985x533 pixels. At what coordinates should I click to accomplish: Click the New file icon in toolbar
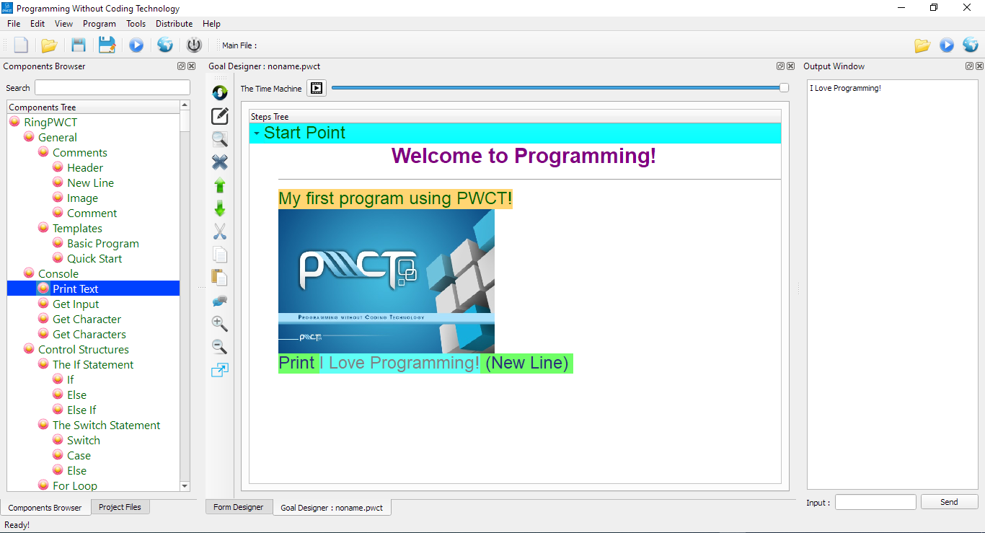(x=21, y=45)
